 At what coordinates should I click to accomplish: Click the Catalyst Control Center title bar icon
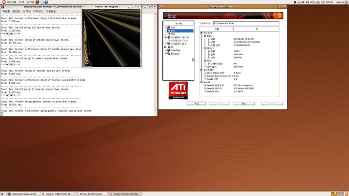pos(161,7)
